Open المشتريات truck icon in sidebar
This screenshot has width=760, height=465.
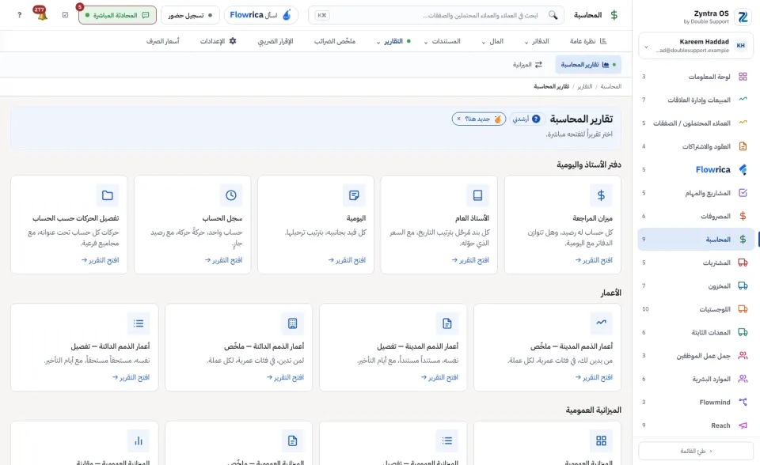(x=743, y=263)
